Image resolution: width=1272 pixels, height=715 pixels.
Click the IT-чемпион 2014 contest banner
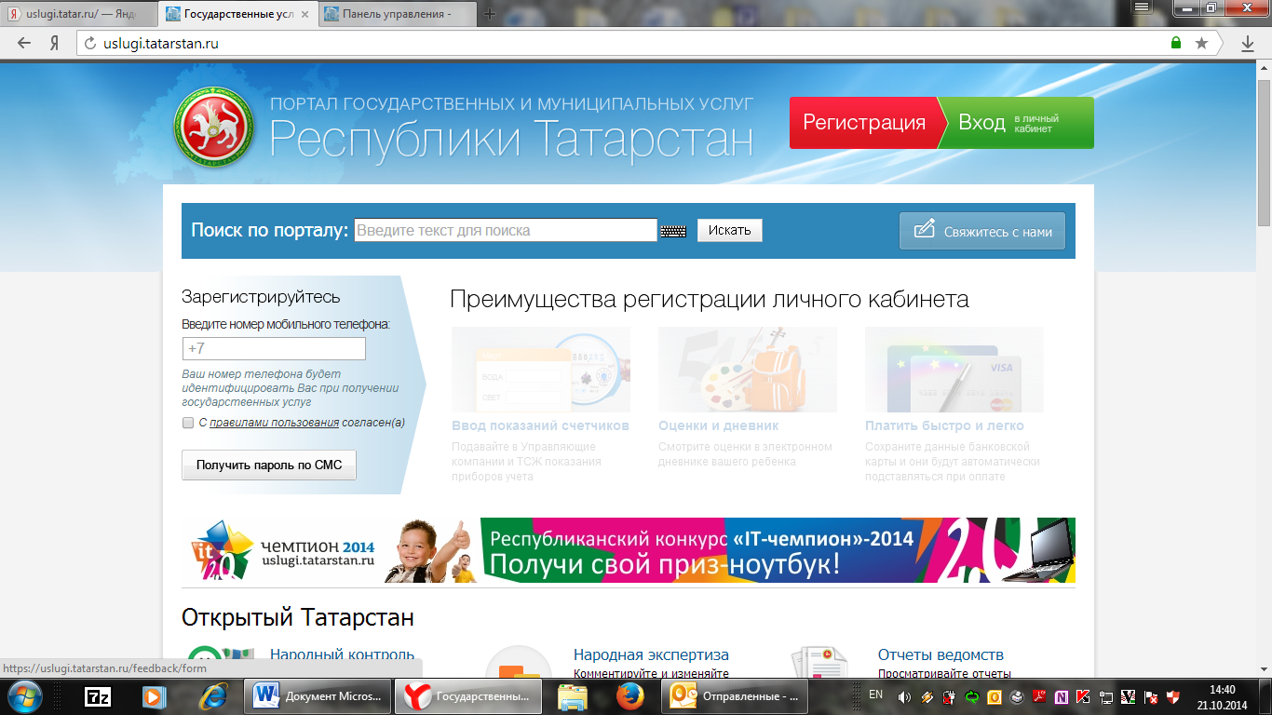click(629, 550)
